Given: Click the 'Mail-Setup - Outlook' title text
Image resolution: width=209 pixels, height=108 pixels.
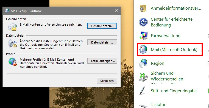Looking at the screenshot, I should pos(26,11).
